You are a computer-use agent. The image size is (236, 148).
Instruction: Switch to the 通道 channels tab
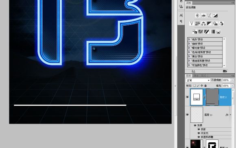click(196, 76)
